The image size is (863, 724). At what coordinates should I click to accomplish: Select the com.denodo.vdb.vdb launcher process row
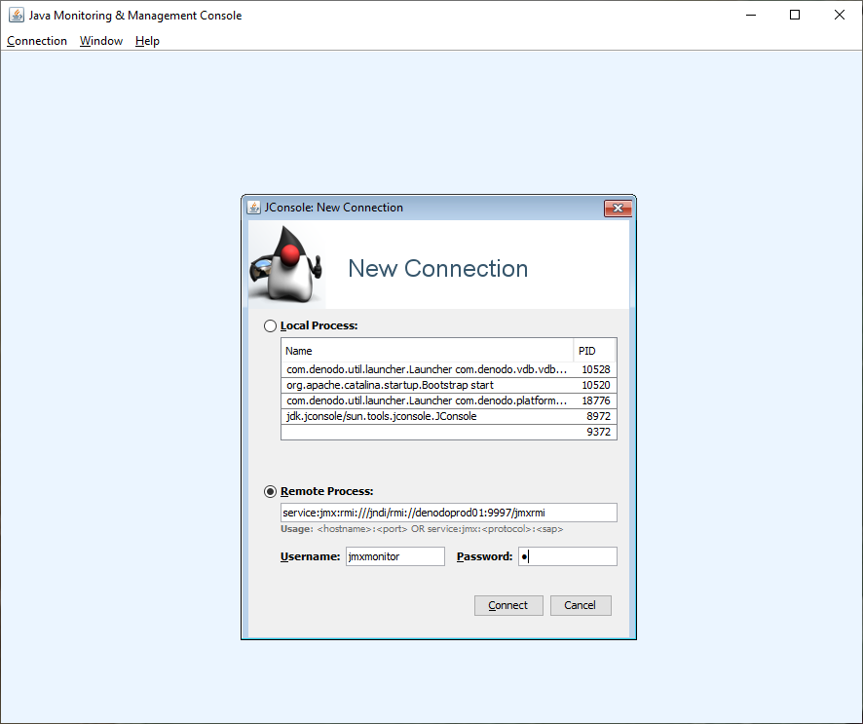(x=449, y=369)
